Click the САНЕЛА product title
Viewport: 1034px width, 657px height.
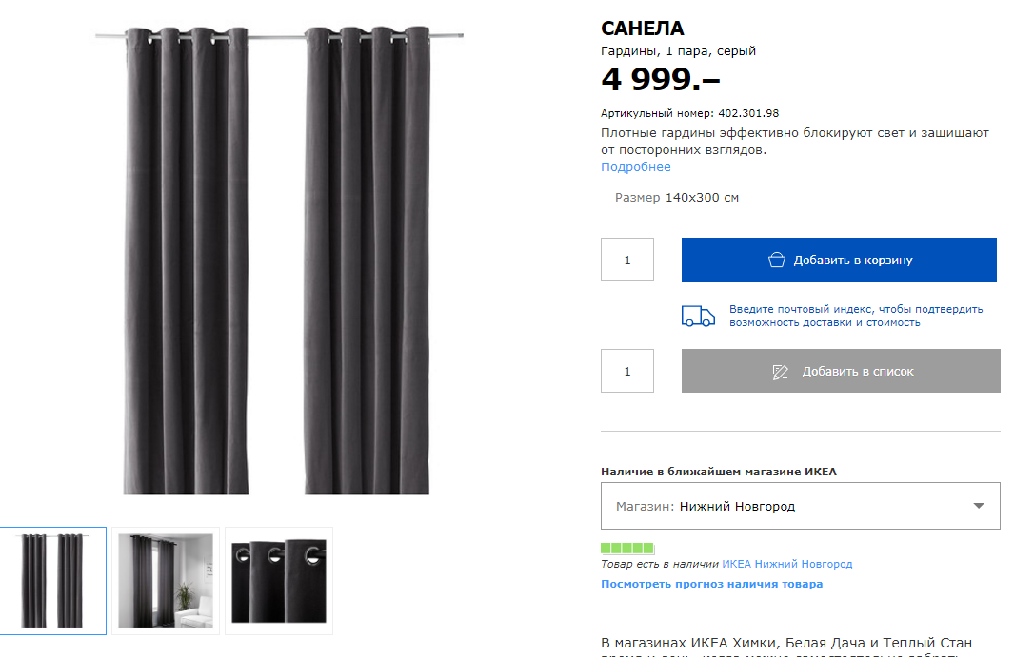[x=643, y=29]
